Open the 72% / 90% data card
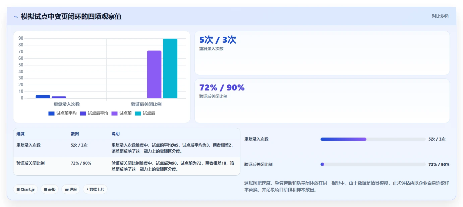 pyautogui.click(x=322, y=101)
